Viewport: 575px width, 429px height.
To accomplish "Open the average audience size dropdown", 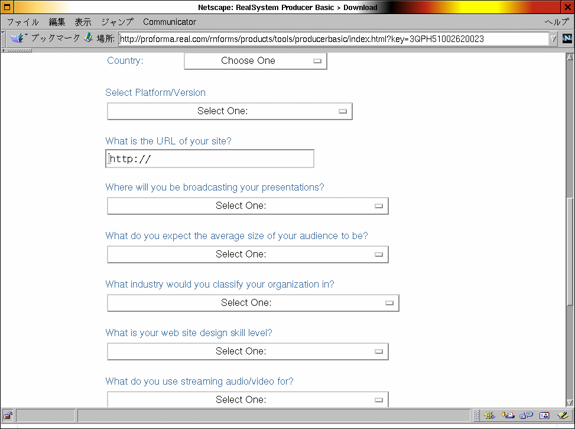I will (248, 254).
